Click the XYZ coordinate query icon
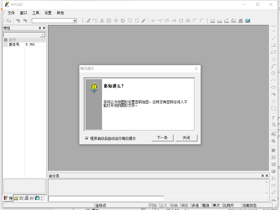 (213, 21)
